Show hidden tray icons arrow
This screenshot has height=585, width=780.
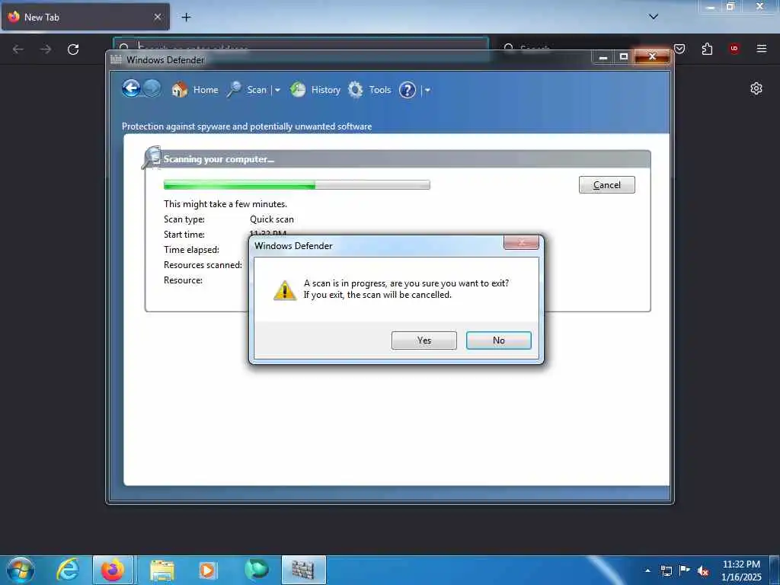(x=647, y=571)
